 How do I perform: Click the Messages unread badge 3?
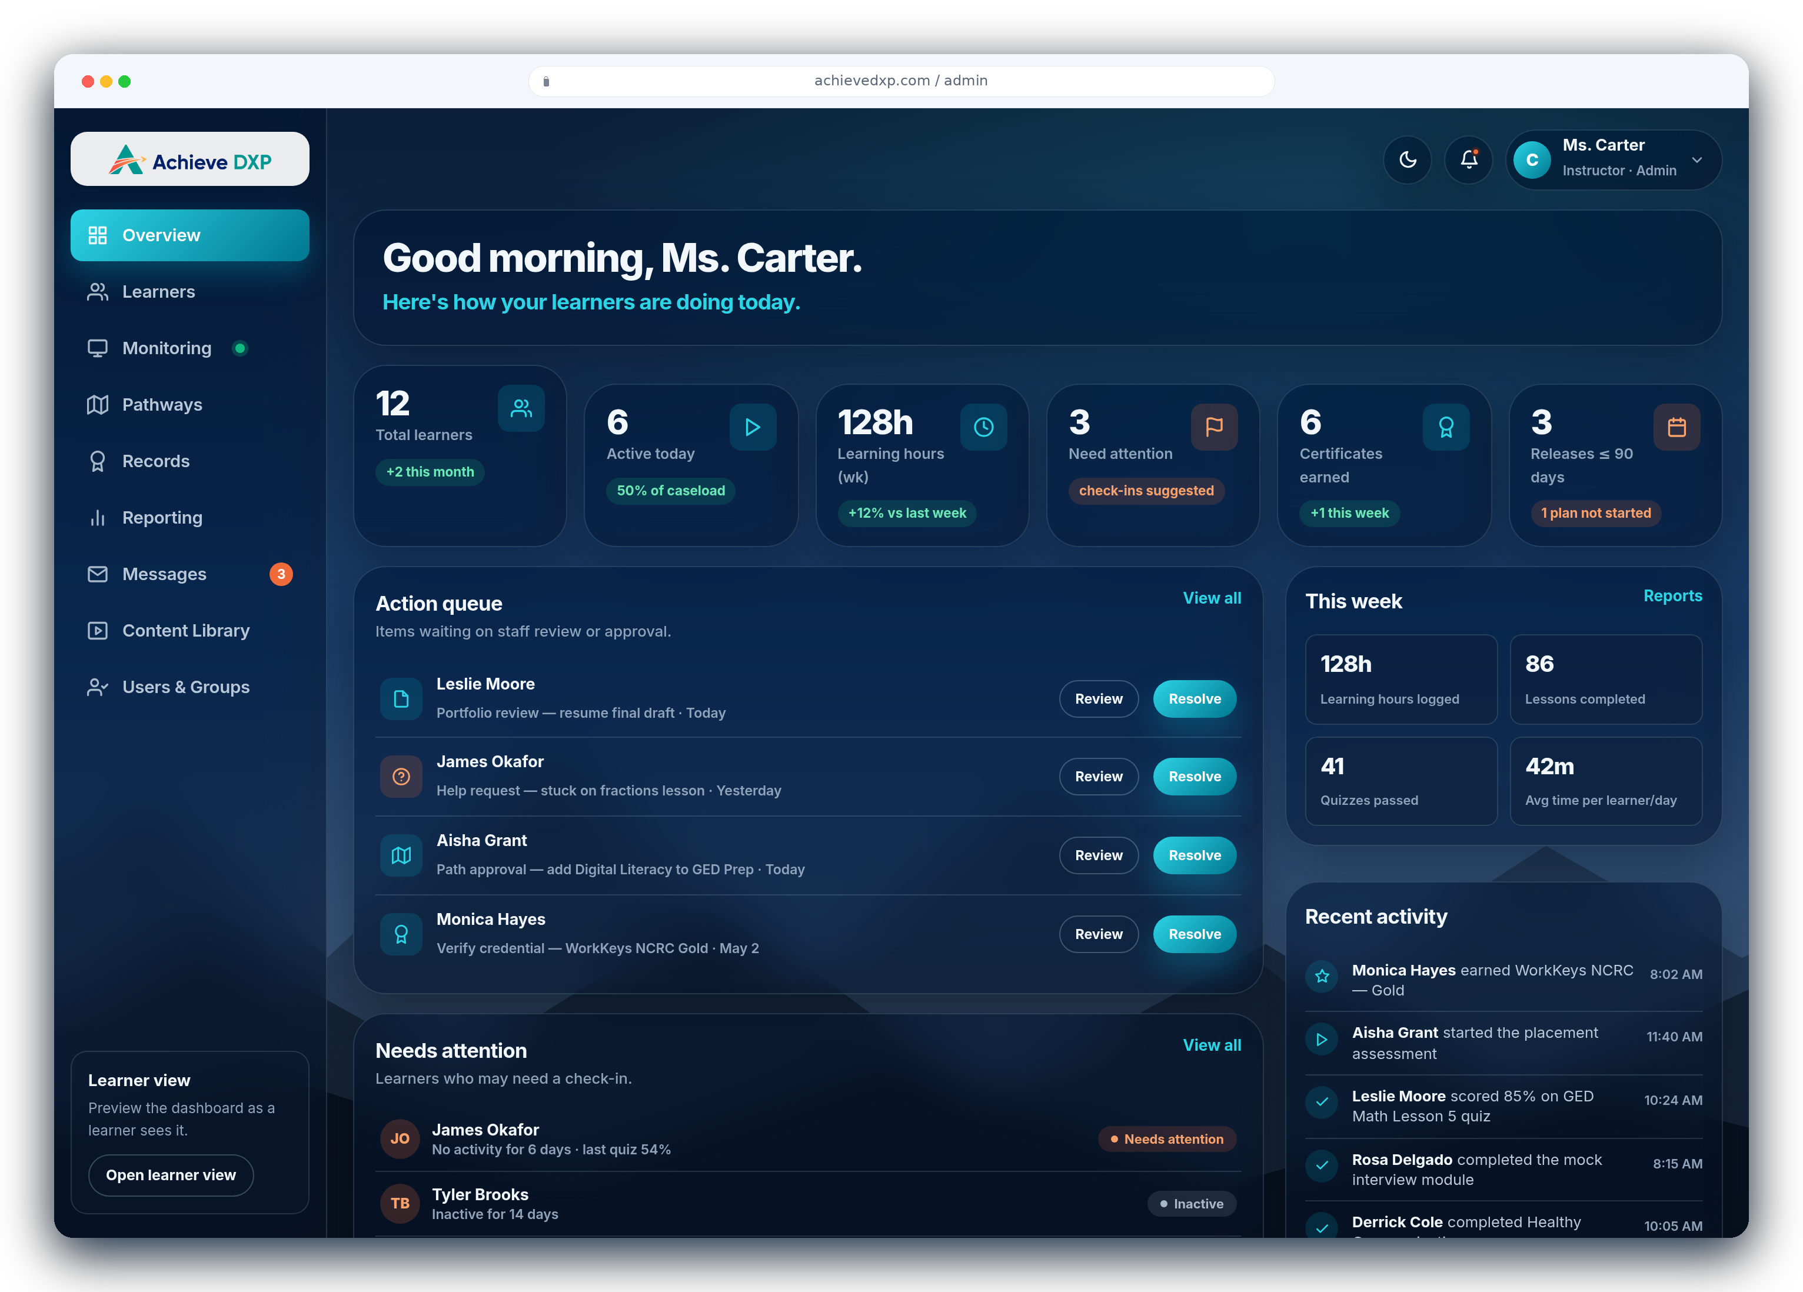(x=281, y=574)
